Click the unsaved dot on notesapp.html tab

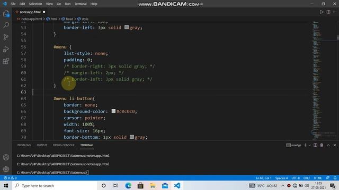[x=44, y=12]
